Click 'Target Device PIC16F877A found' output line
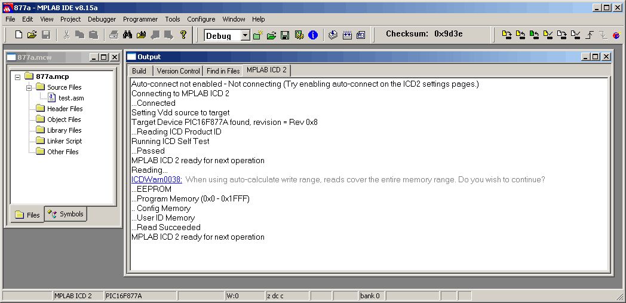The width and height of the screenshot is (626, 303). [225, 122]
